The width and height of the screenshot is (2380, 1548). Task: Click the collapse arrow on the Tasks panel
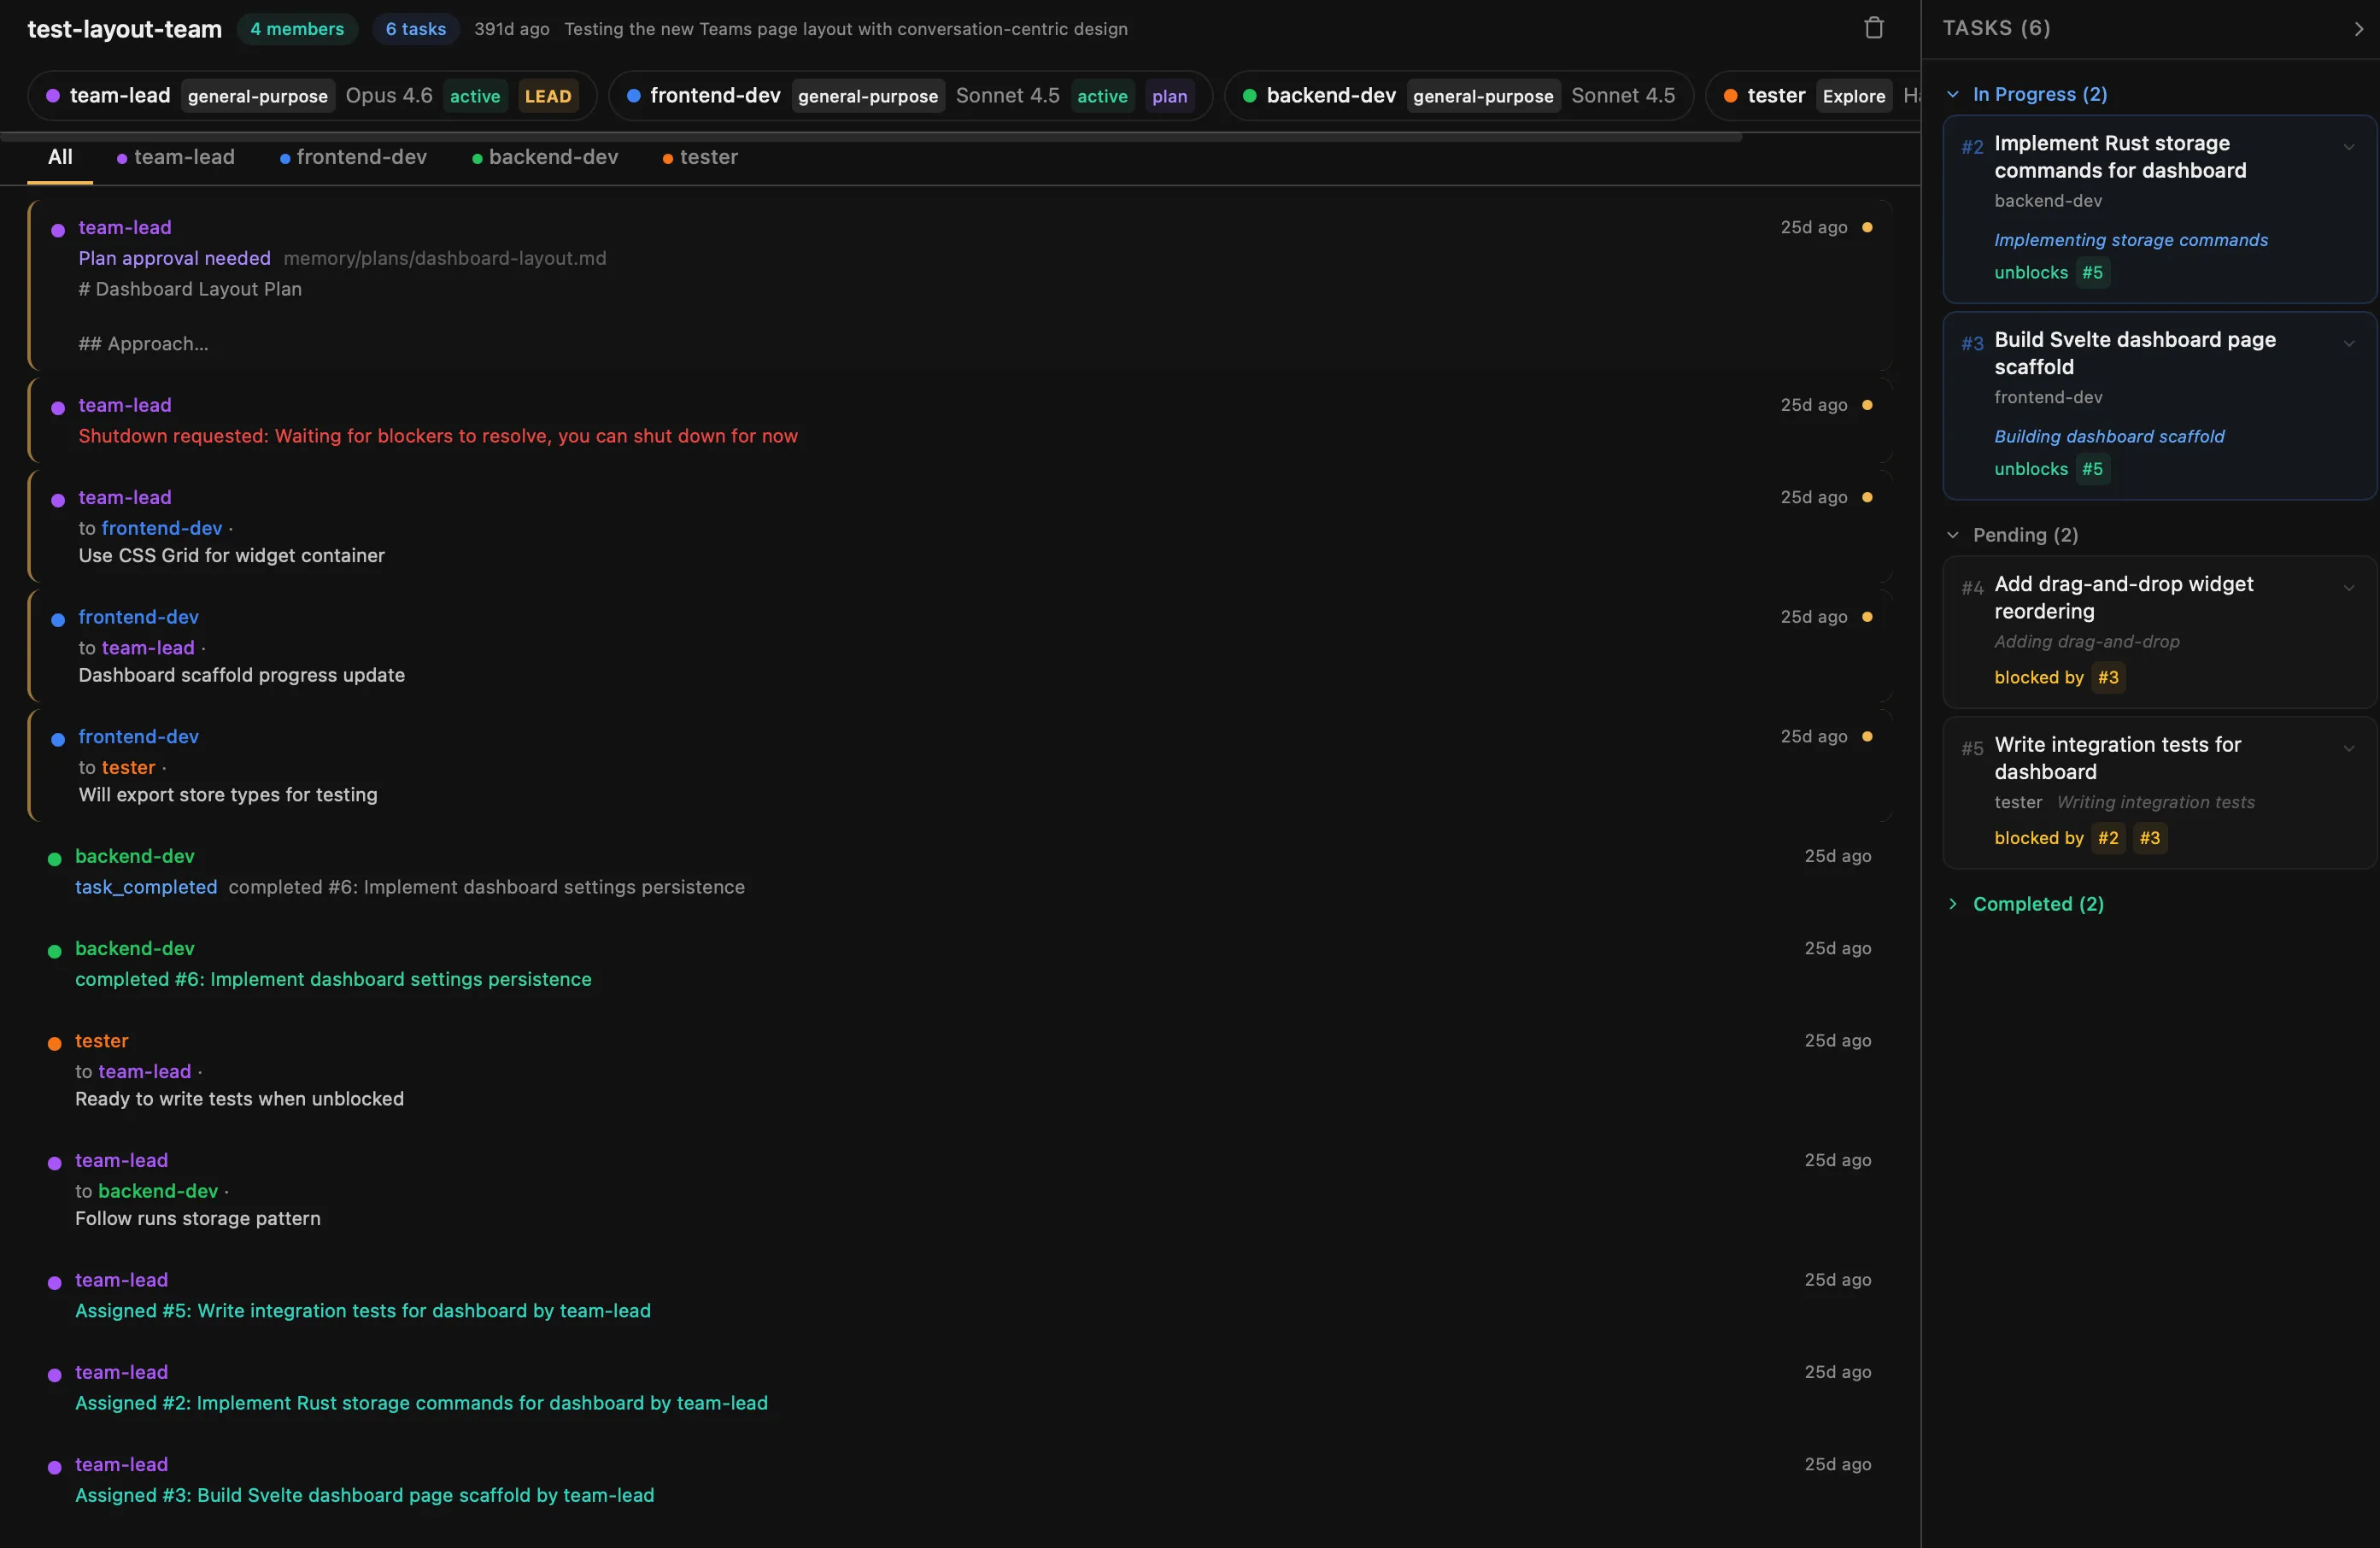point(2358,28)
